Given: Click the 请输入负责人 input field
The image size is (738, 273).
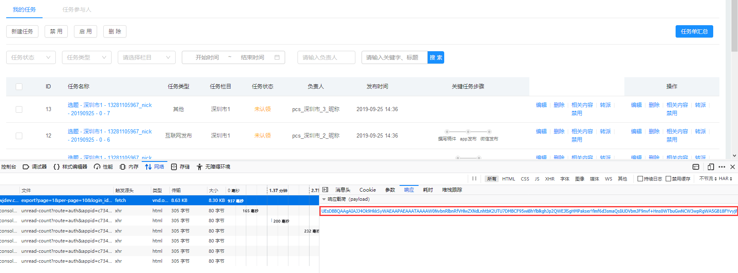Looking at the screenshot, I should coord(326,57).
